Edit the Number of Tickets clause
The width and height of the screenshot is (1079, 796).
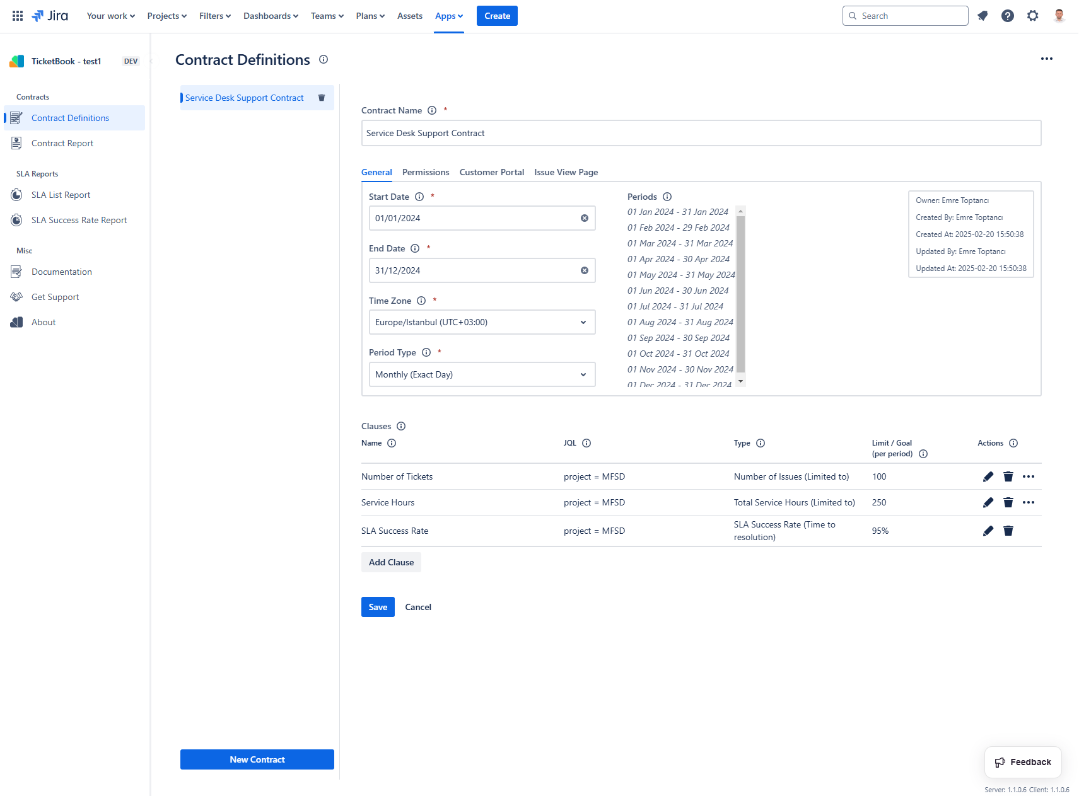coord(988,476)
